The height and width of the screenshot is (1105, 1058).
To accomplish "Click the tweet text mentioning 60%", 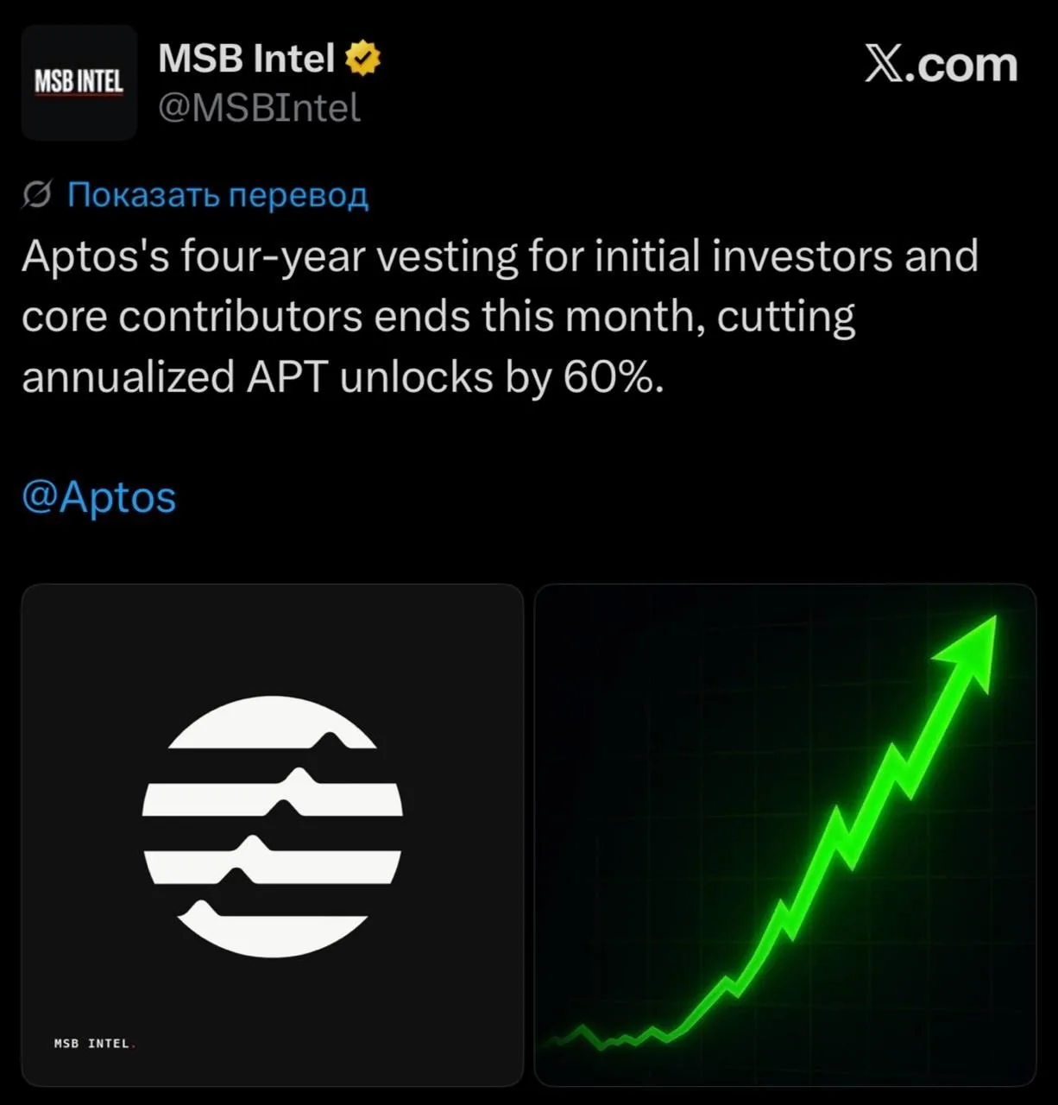I will tap(501, 317).
